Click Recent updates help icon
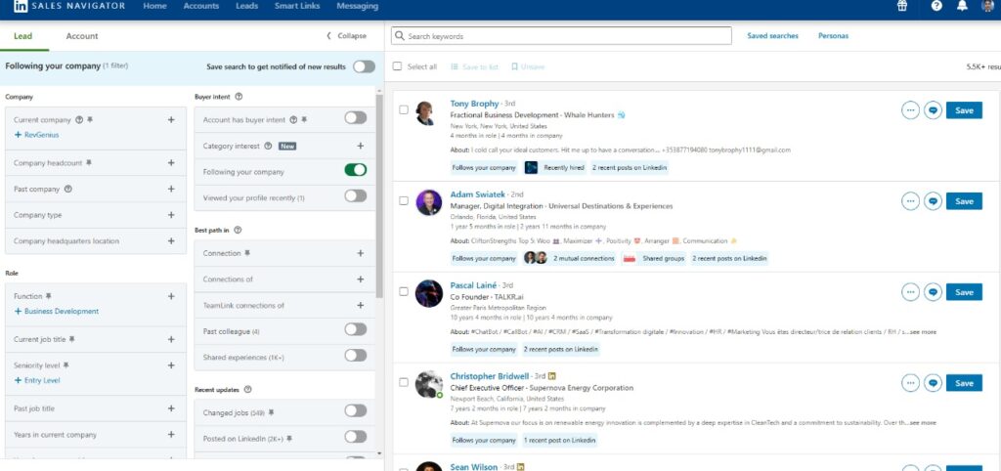The height and width of the screenshot is (471, 1001). (247, 389)
